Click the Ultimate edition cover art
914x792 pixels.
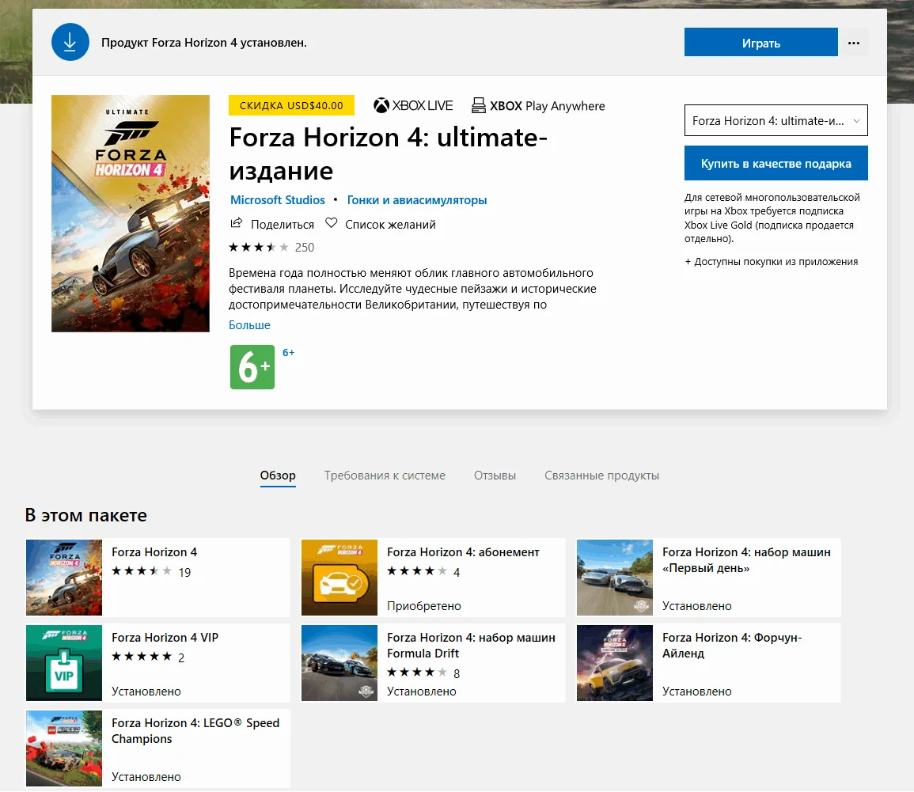(x=131, y=214)
